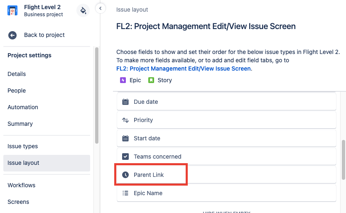Select Issue layout in the sidebar
This screenshot has width=346, height=213.
pos(23,163)
